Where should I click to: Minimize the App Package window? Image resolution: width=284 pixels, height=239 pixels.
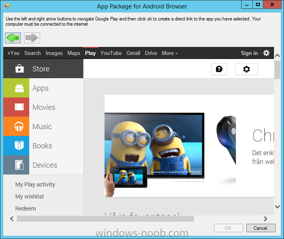tap(247, 4)
